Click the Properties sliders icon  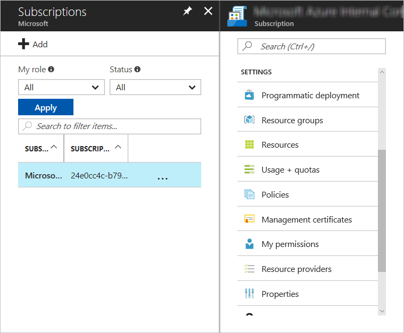(x=249, y=293)
